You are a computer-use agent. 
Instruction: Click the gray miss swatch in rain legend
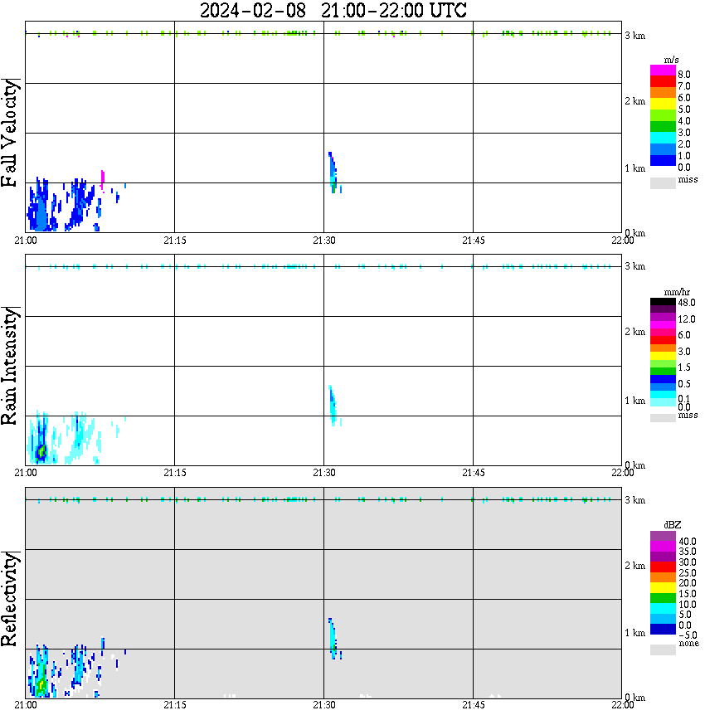[663, 418]
